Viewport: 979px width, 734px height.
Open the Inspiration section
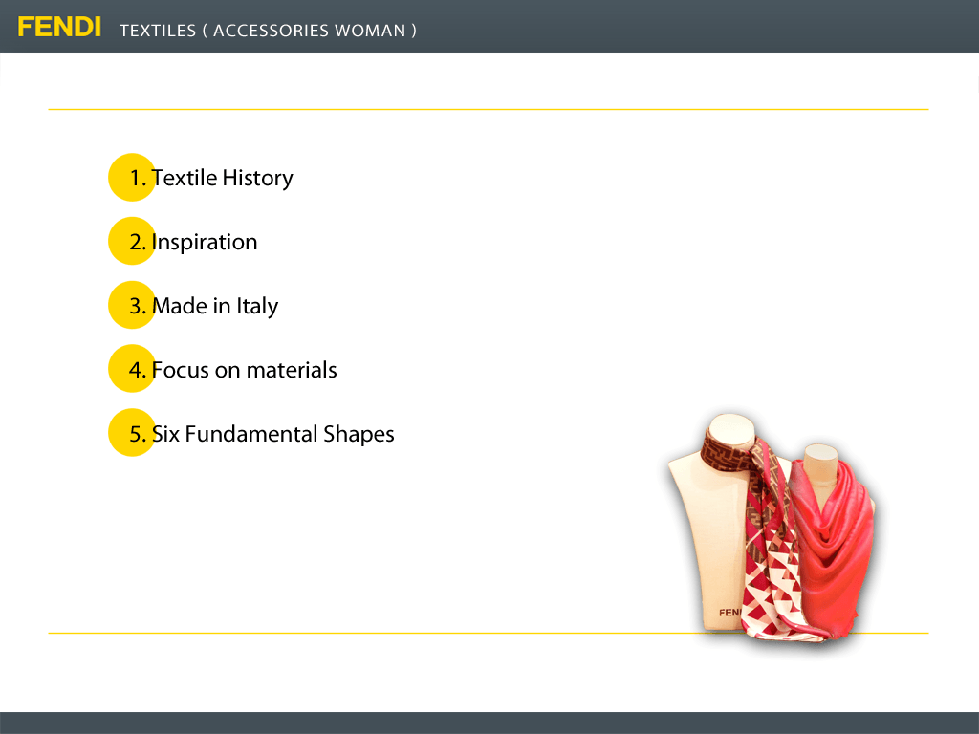click(205, 242)
